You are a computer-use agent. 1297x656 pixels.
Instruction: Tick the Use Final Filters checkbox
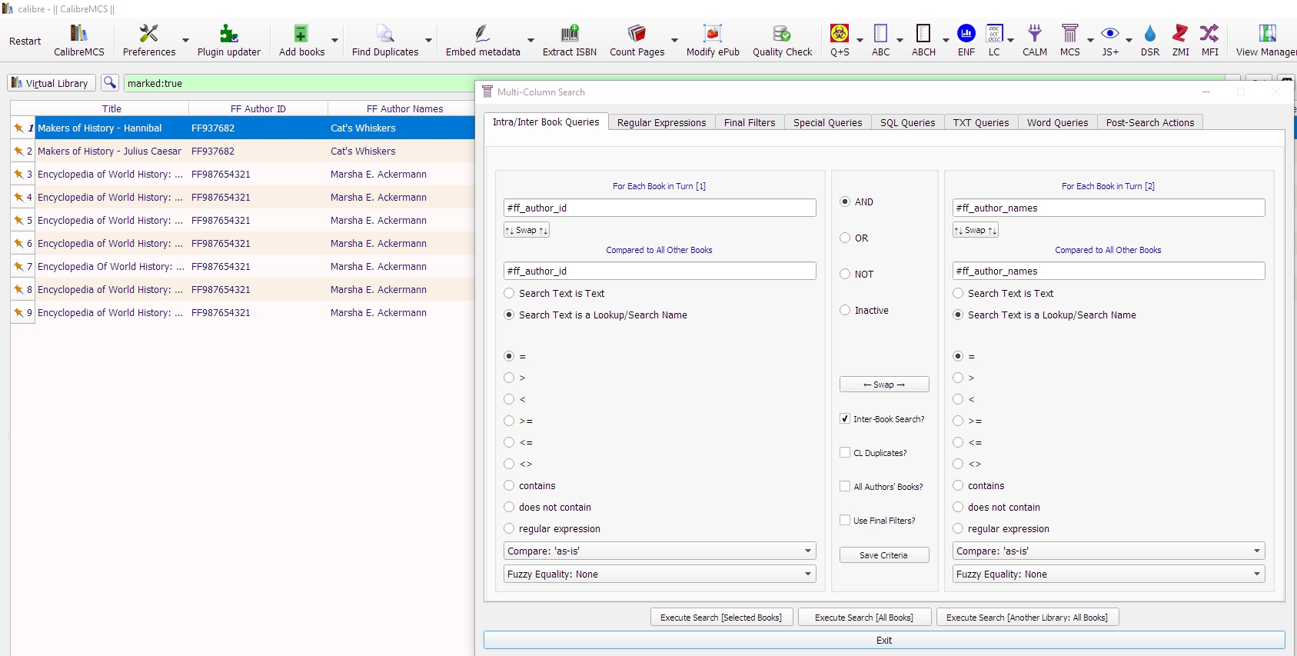pos(845,521)
